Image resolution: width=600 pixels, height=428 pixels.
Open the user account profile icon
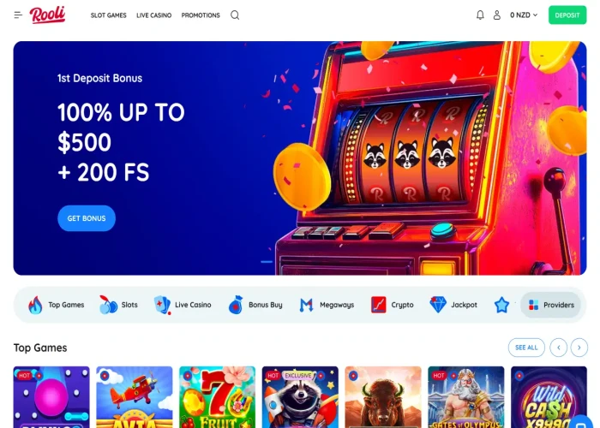pyautogui.click(x=496, y=15)
